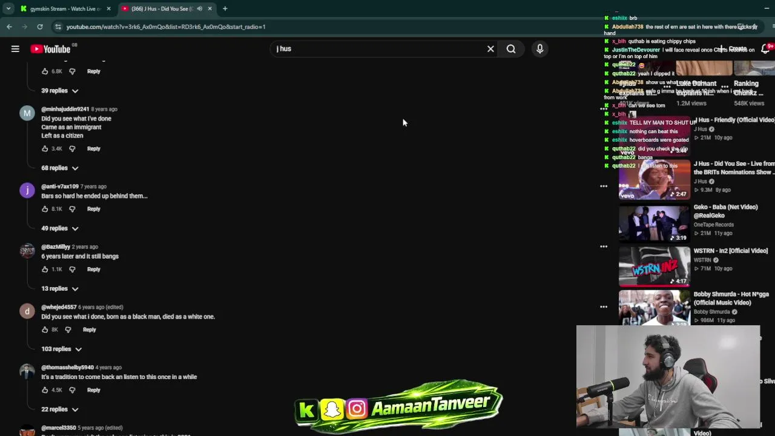Clear the 'j hus' search text
The width and height of the screenshot is (775, 436).
[x=490, y=49]
